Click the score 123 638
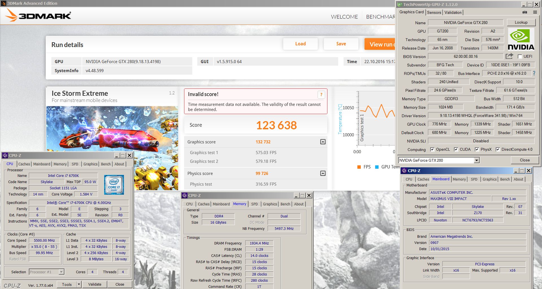This screenshot has height=289, width=542. coord(276,125)
